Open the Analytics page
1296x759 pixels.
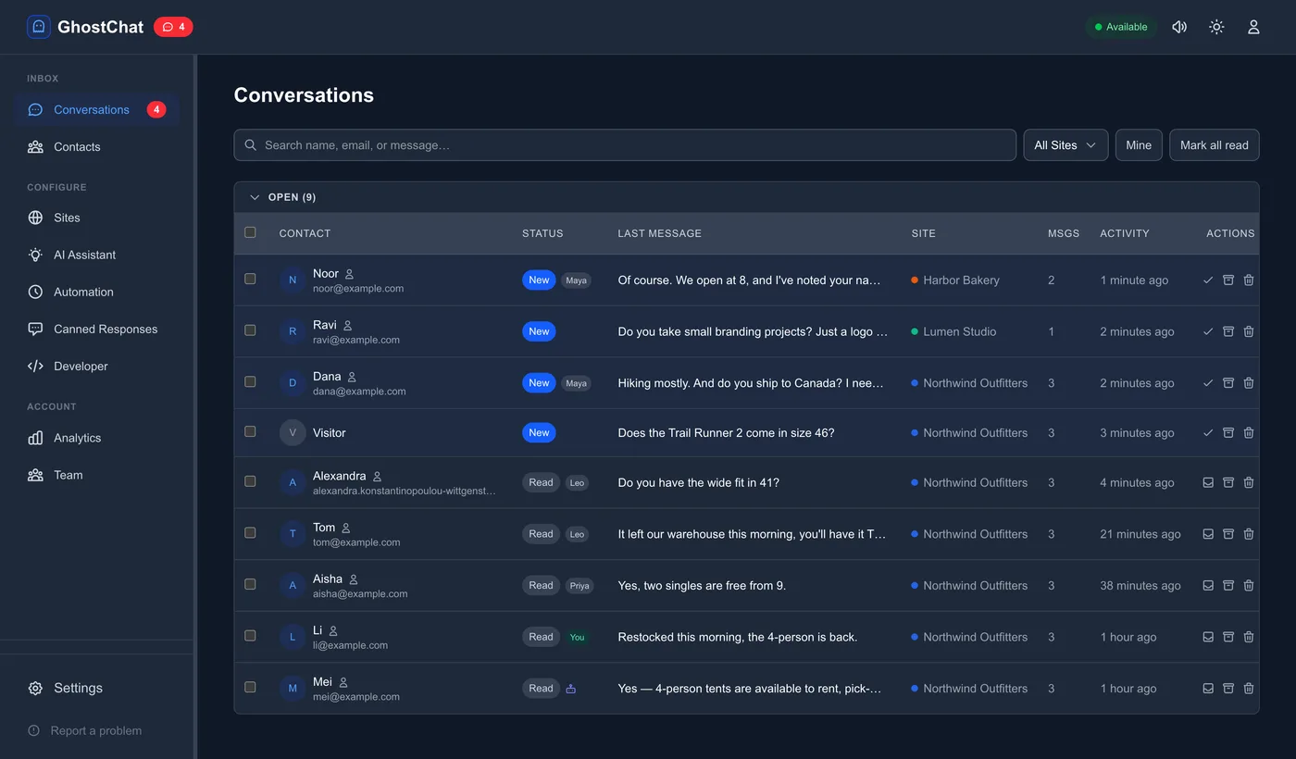tap(96, 438)
